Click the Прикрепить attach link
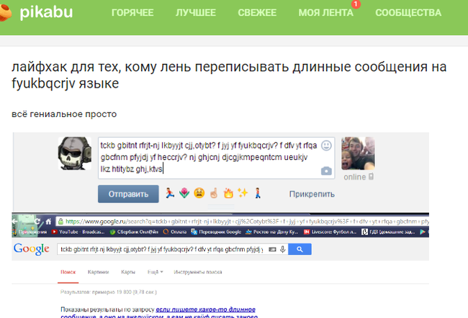Image resolution: width=468 pixels, height=318 pixels. [312, 194]
